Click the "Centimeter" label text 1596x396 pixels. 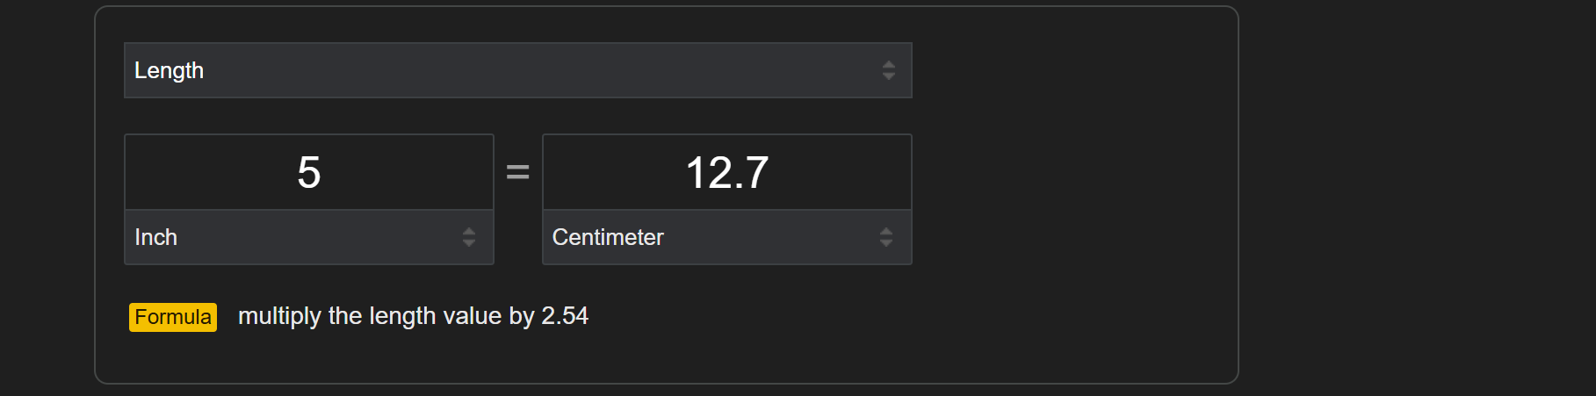coord(608,237)
